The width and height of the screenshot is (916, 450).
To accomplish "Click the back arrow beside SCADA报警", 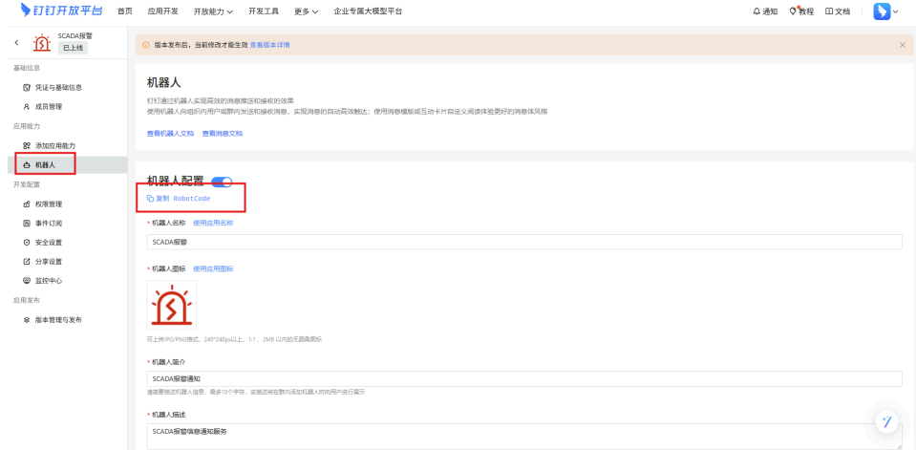I will click(16, 43).
